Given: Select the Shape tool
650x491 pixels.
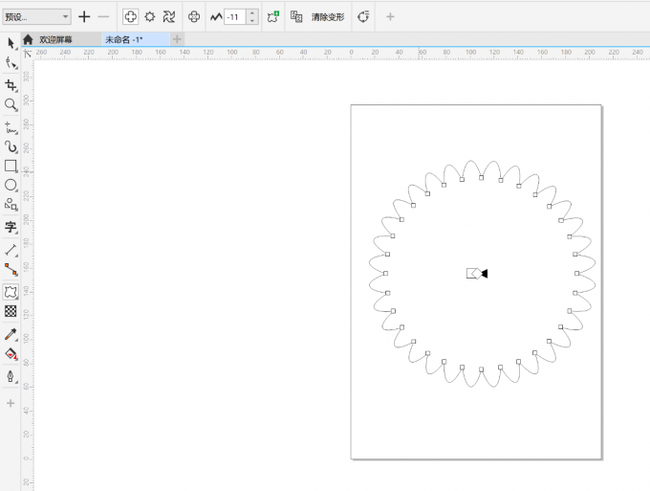Looking at the screenshot, I should click(11, 63).
